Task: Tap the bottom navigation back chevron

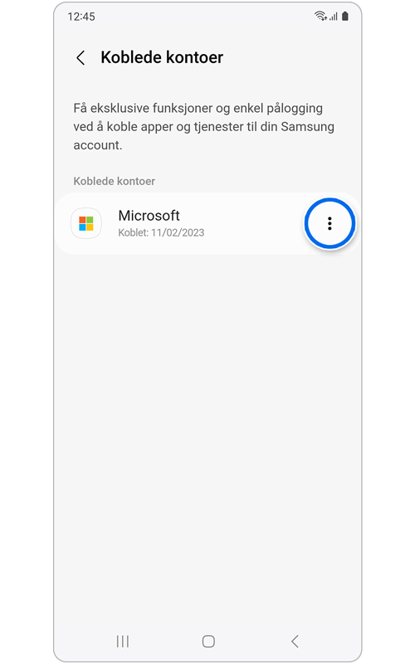Action: tap(295, 641)
